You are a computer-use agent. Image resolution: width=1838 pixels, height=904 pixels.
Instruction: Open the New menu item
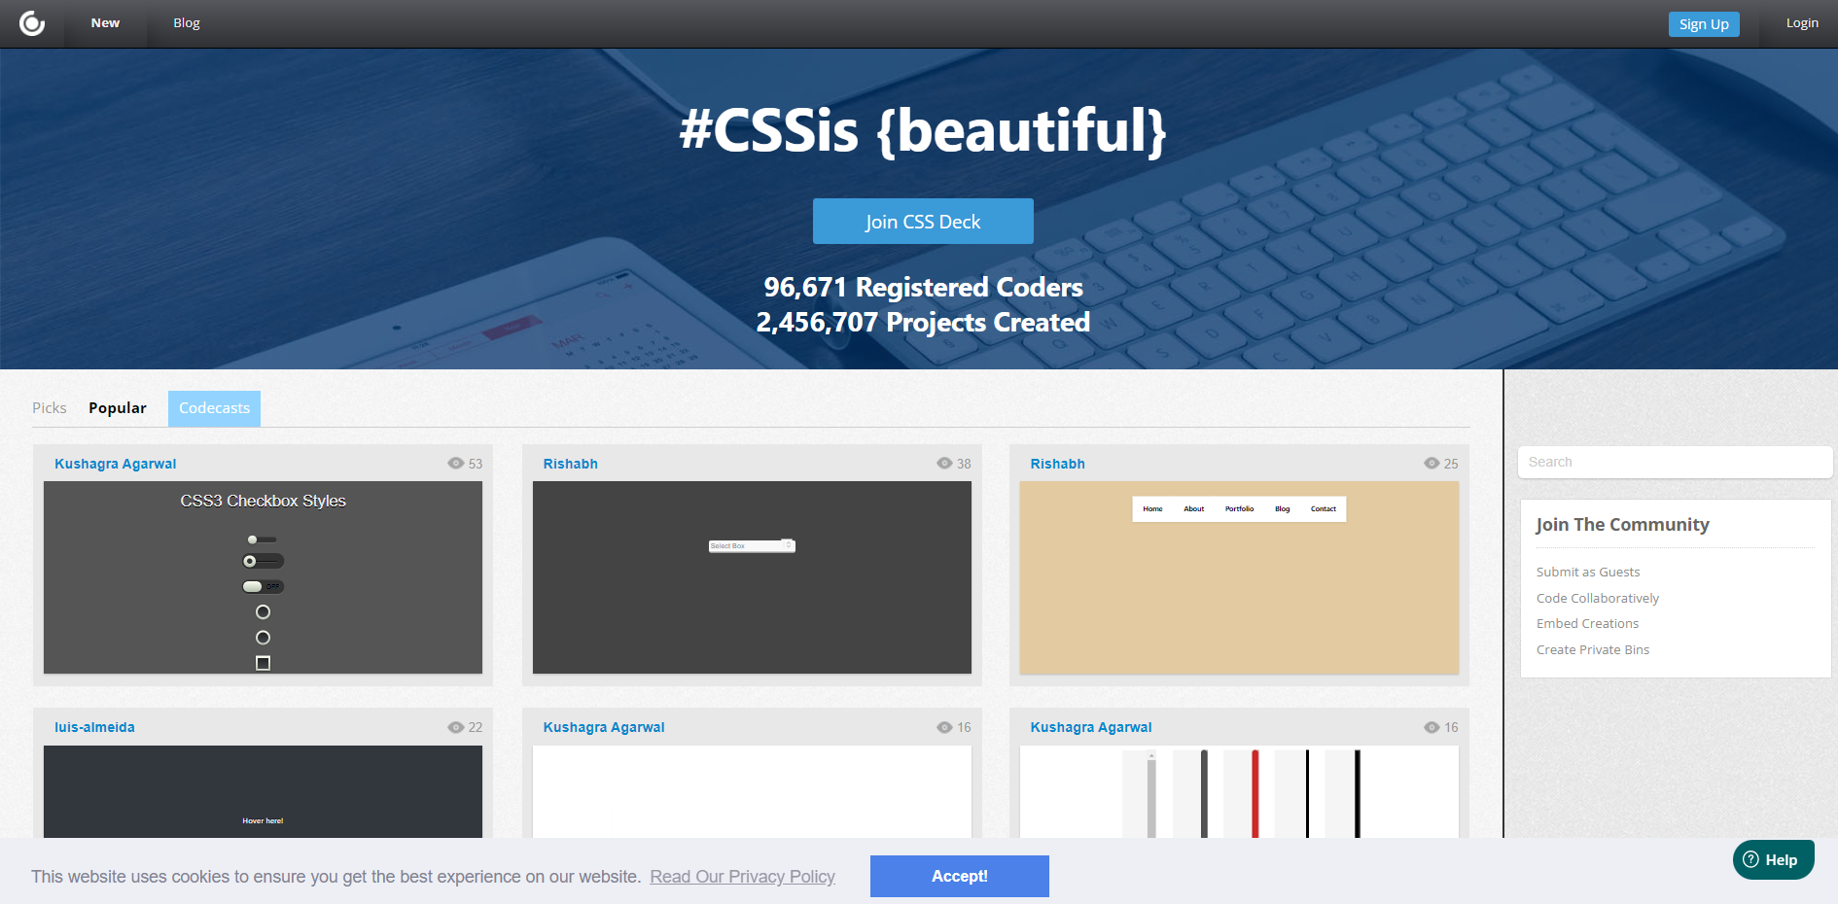click(x=105, y=23)
